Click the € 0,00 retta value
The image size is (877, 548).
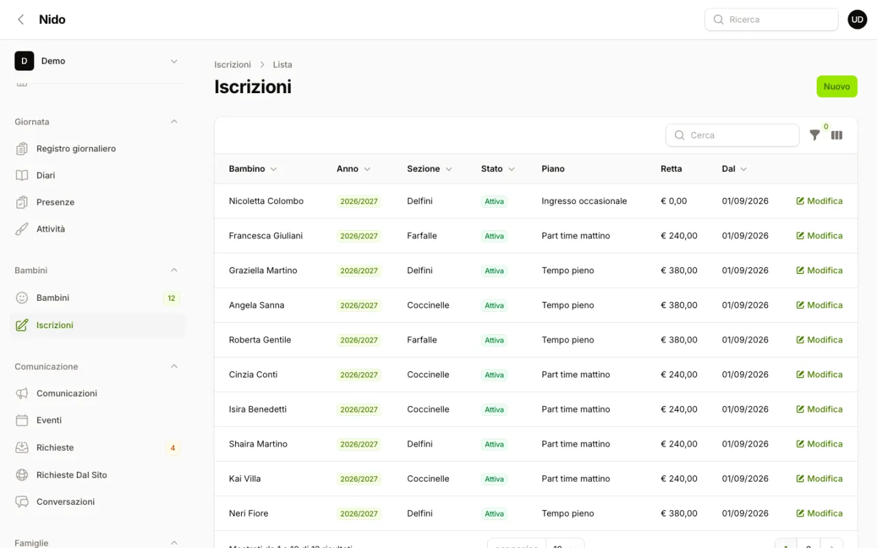click(x=674, y=201)
